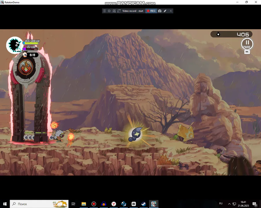Open Bandicam red record taskbar icon
This screenshot has width=261, height=208.
[x=94, y=204]
